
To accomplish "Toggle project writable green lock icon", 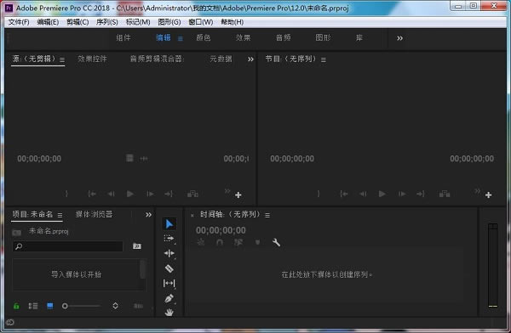I will pos(16,306).
